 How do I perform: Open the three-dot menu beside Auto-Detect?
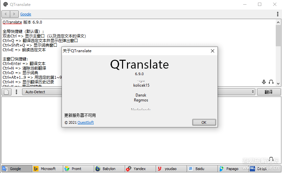click(16, 92)
